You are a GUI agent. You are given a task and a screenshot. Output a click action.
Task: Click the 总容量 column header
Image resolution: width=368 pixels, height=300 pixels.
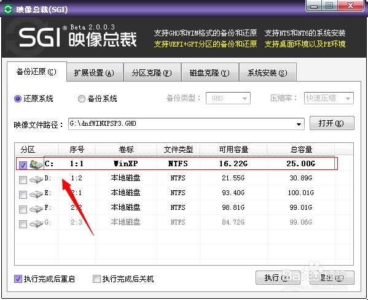(x=301, y=149)
